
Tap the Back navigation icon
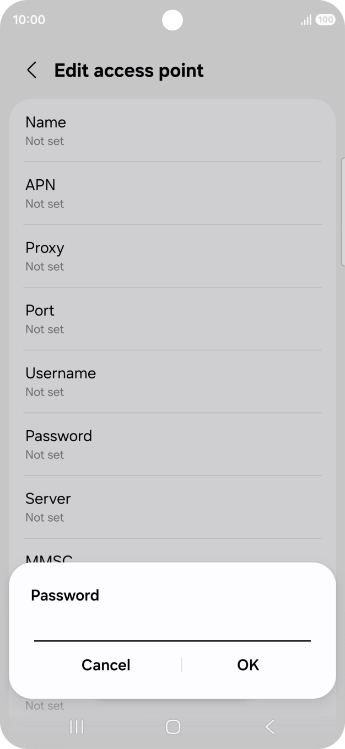(269, 727)
